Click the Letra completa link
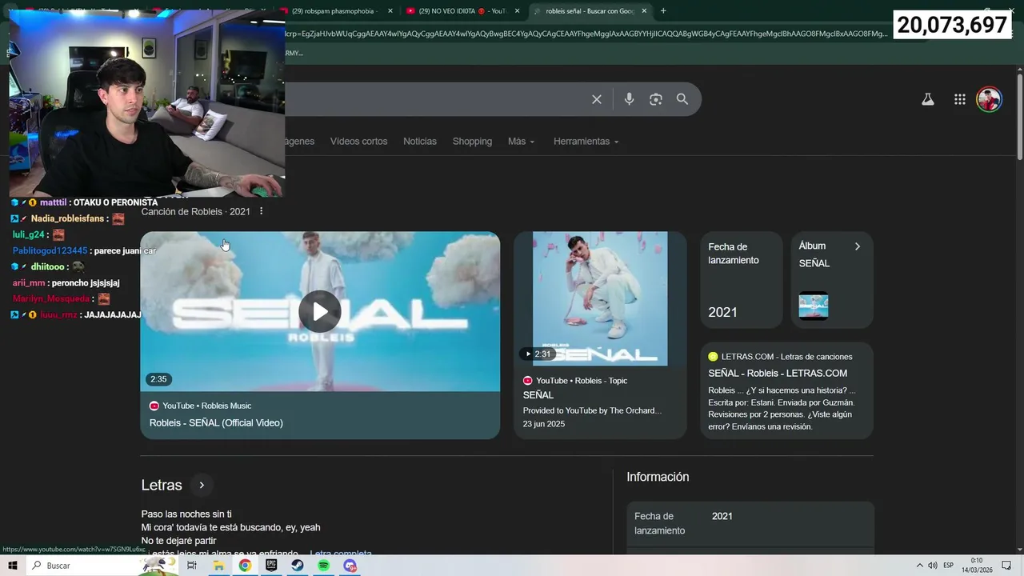 [341, 554]
